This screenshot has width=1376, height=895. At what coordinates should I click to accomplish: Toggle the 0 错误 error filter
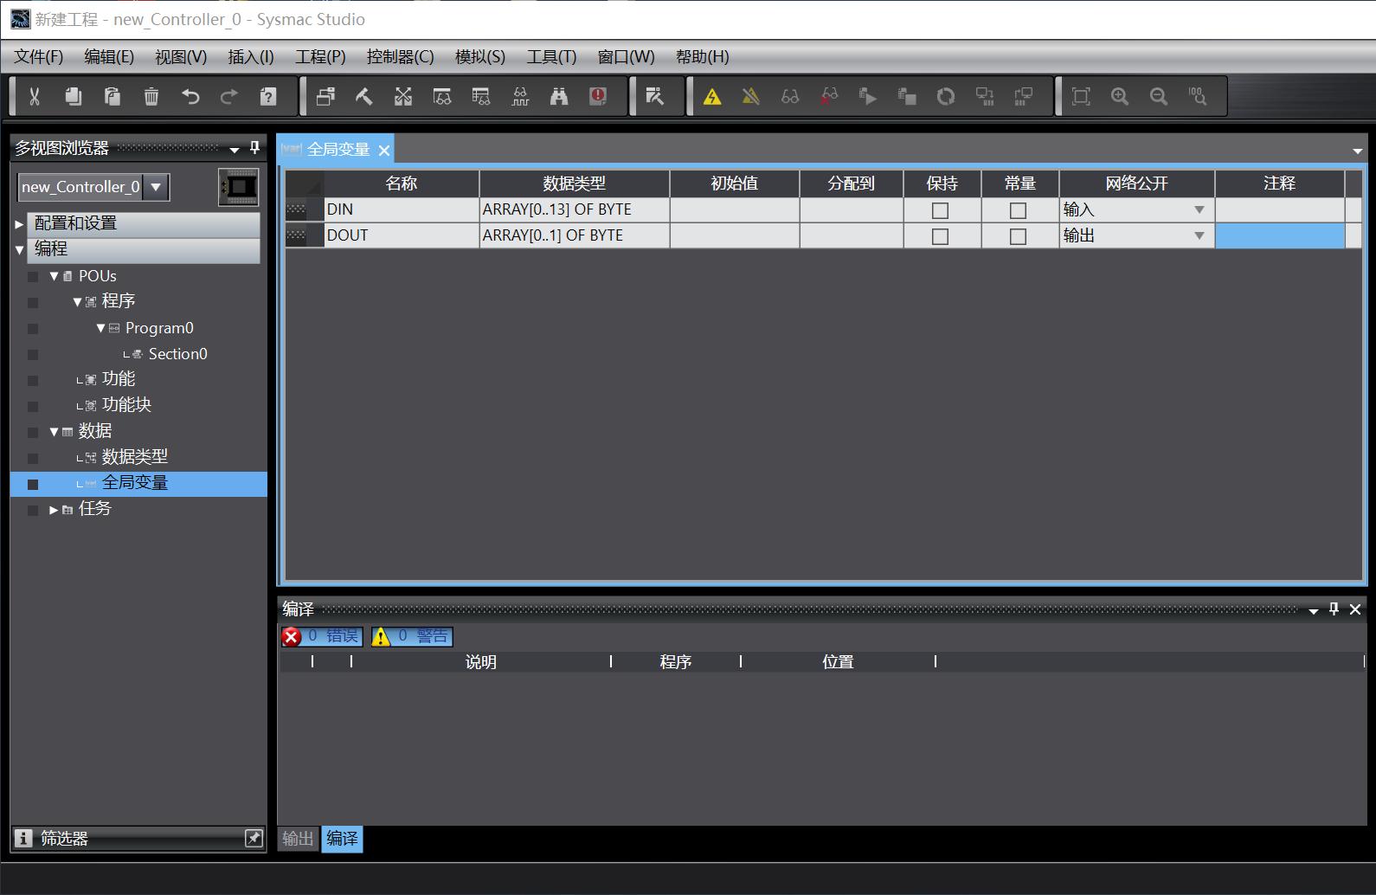(321, 636)
